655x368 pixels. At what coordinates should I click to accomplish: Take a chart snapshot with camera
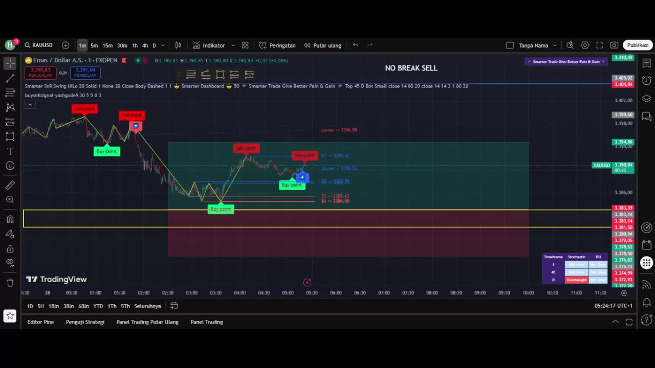tap(614, 45)
